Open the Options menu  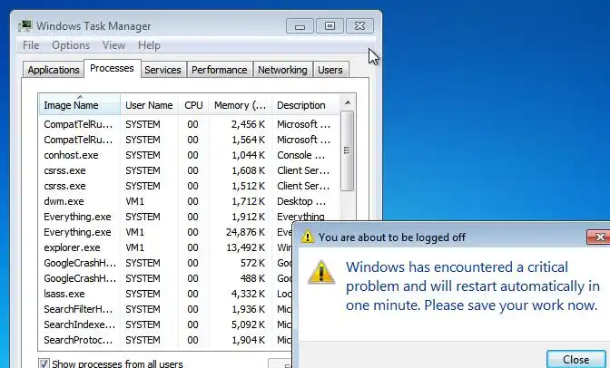pos(71,45)
